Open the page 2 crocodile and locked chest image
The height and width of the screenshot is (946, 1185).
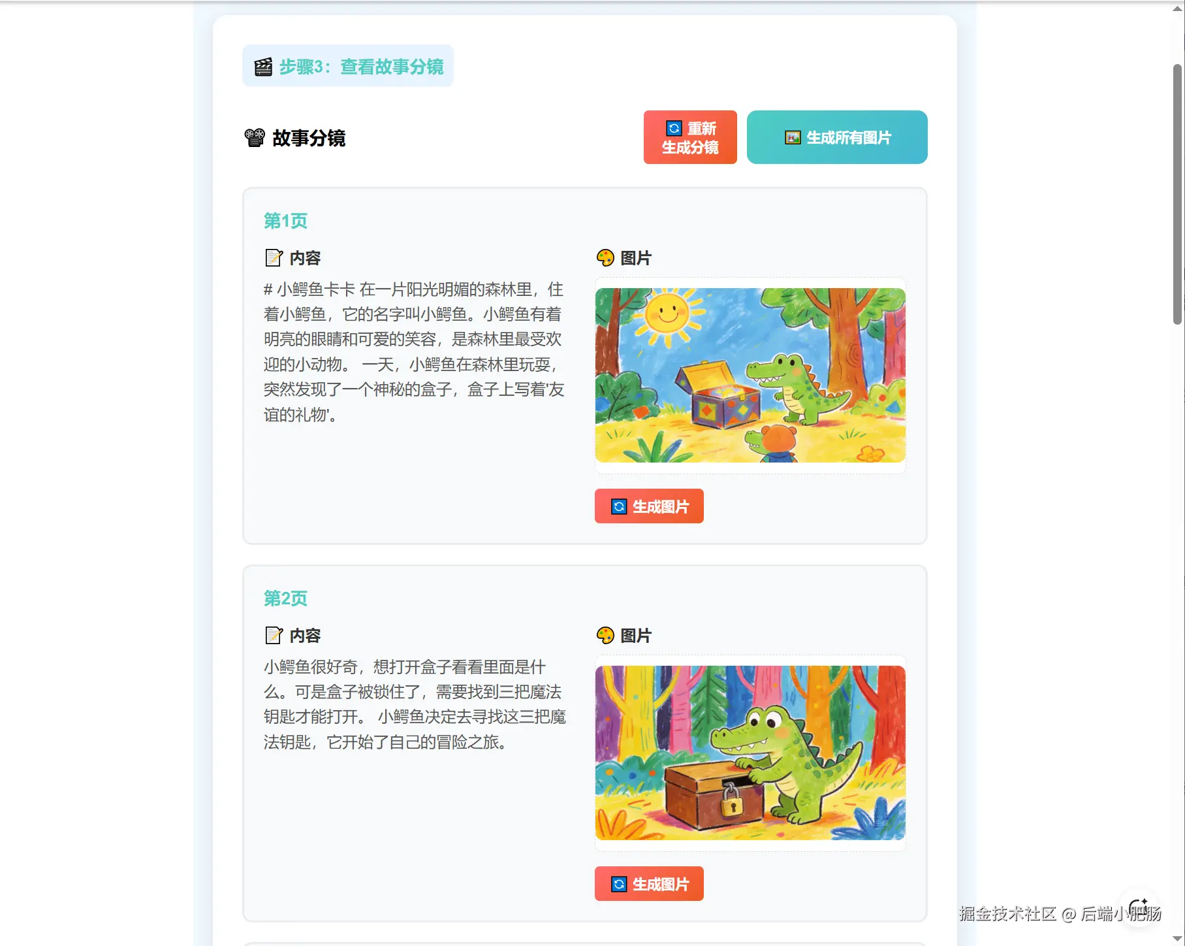coord(750,753)
